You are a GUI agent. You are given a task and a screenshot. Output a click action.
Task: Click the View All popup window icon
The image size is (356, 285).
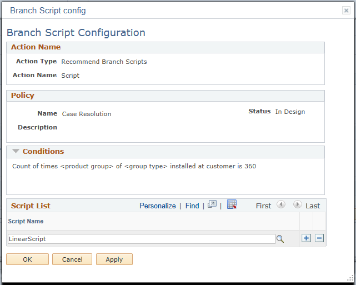point(212,204)
